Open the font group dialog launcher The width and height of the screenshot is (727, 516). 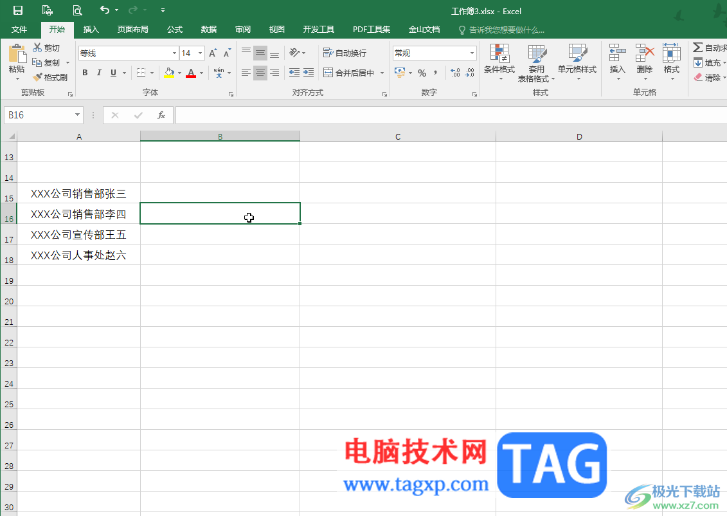(231, 94)
